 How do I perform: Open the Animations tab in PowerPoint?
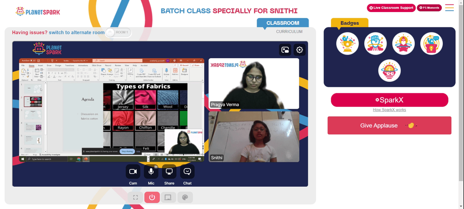coord(83,66)
